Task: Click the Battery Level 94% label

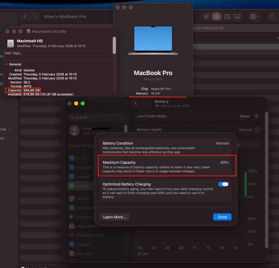Action: tap(175, 106)
